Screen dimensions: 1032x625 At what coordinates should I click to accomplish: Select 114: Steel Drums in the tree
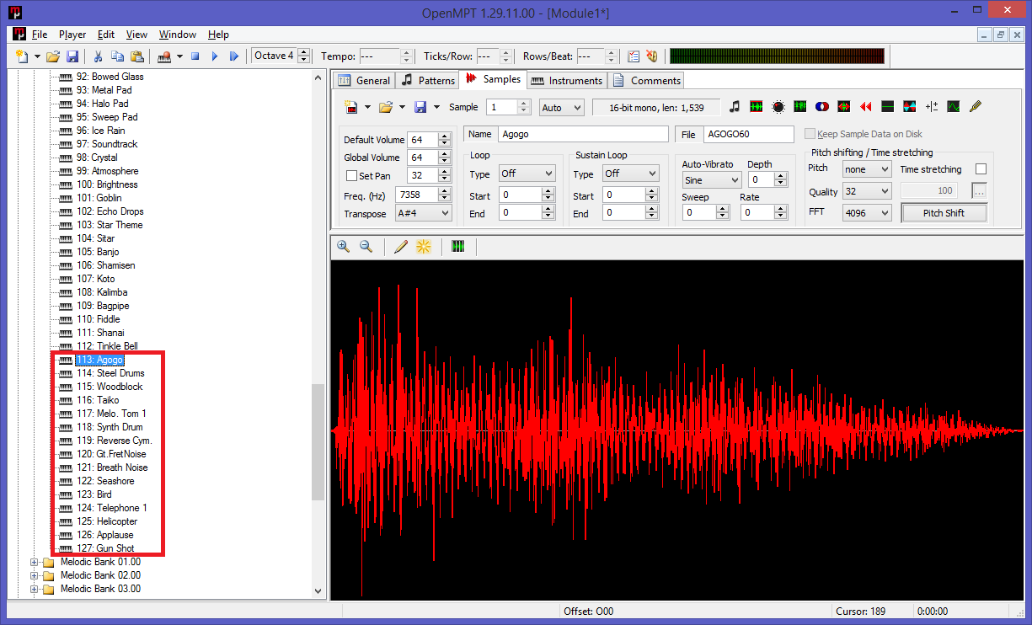(x=120, y=373)
